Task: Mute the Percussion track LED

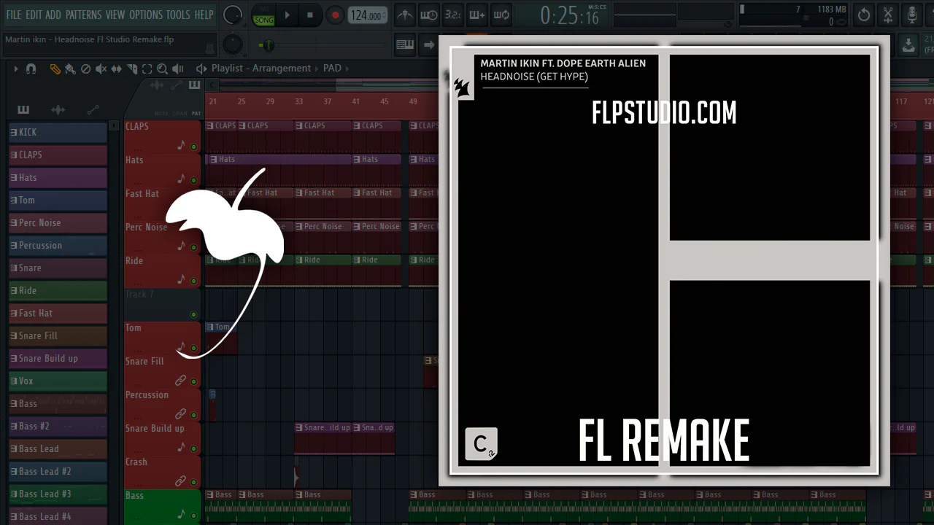Action: [x=193, y=415]
